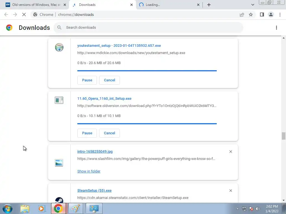Expand the tab search chevron
The width and height of the screenshot is (286, 214).
(x=252, y=5)
